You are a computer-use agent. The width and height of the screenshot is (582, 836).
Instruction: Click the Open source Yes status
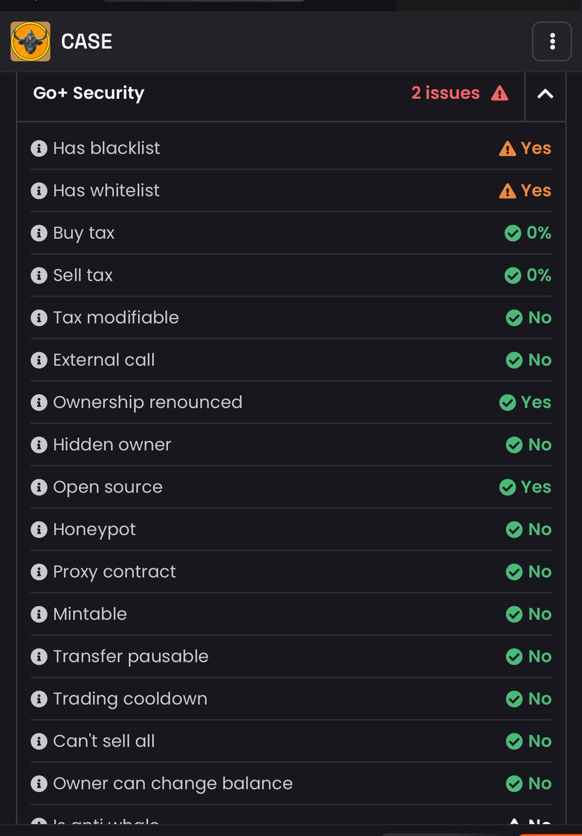click(x=526, y=487)
